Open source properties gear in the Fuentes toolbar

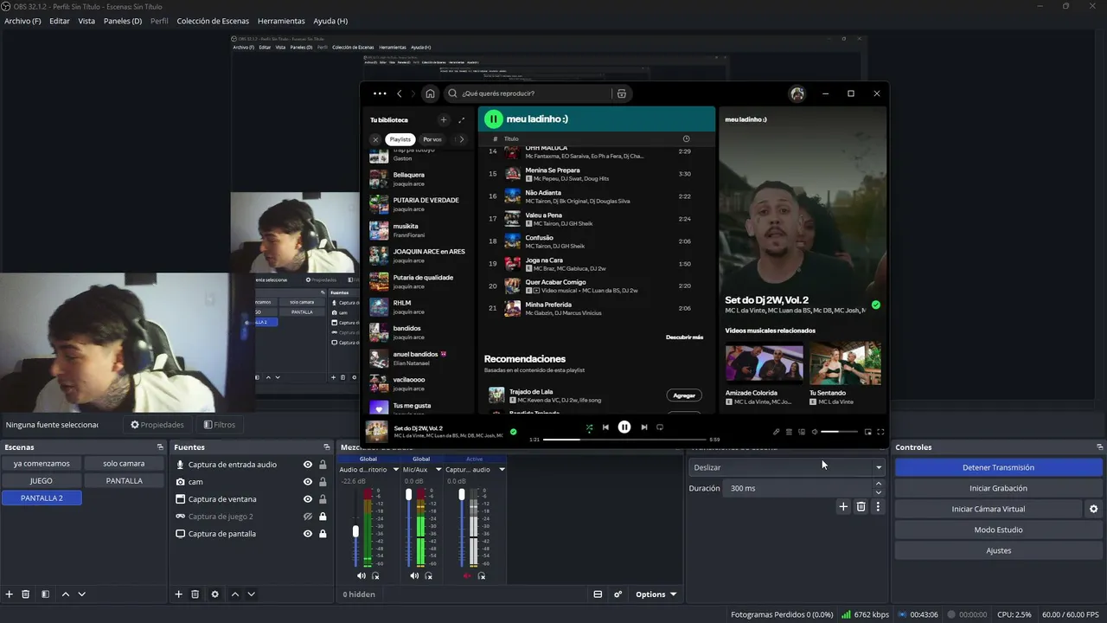click(214, 594)
